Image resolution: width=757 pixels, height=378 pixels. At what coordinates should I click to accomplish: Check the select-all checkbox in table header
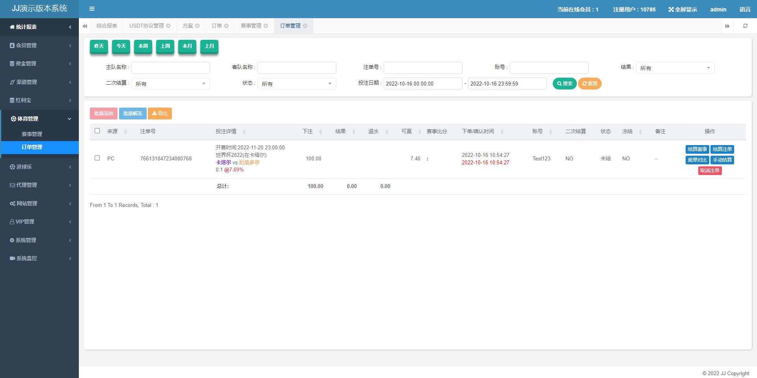point(97,130)
